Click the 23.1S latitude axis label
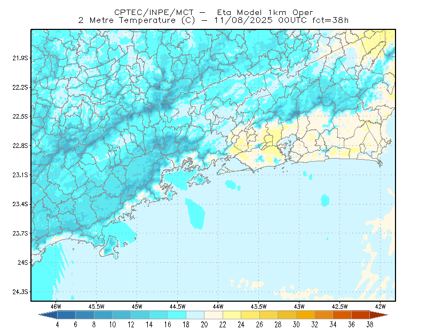 pos(20,175)
